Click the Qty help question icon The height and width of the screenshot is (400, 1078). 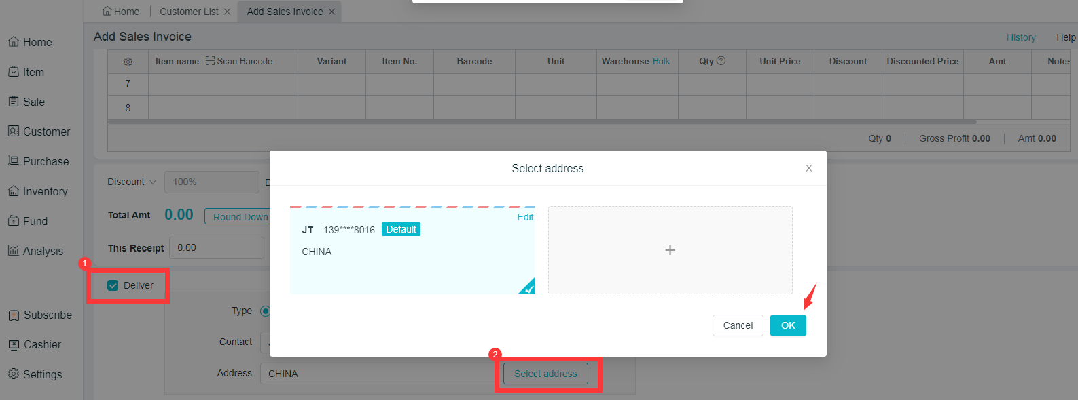tap(721, 61)
